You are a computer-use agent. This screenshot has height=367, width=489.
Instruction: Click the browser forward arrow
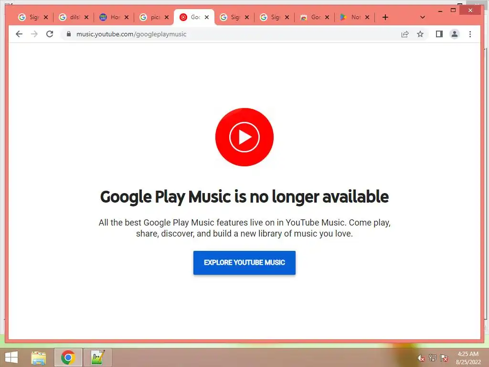pos(34,34)
